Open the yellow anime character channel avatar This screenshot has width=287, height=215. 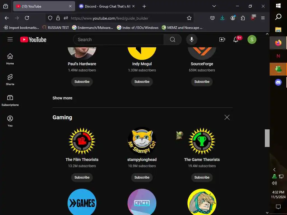pos(202,202)
